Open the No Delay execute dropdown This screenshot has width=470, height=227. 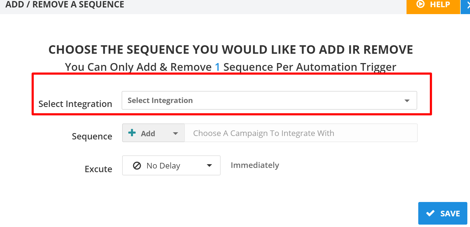pyautogui.click(x=171, y=166)
